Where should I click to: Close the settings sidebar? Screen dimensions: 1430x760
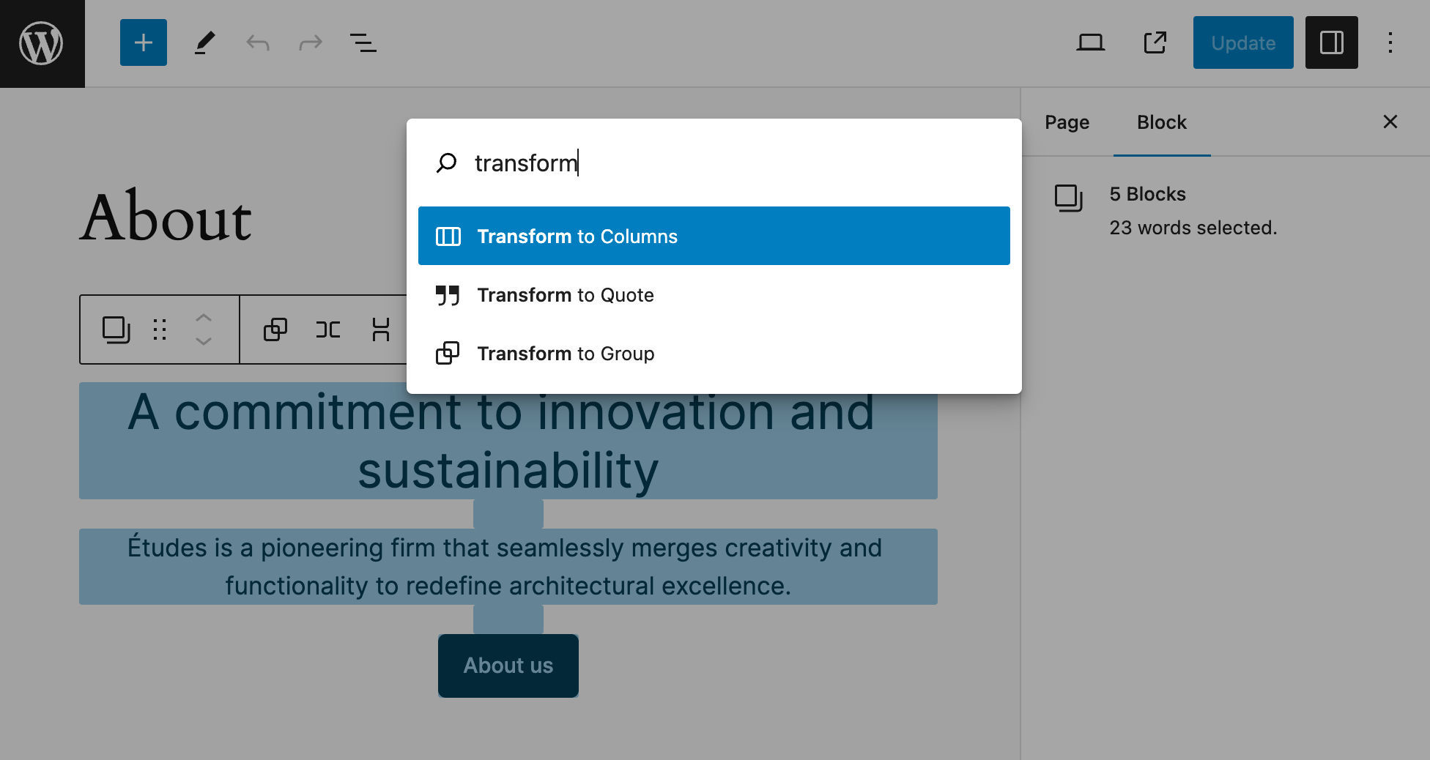pyautogui.click(x=1390, y=122)
